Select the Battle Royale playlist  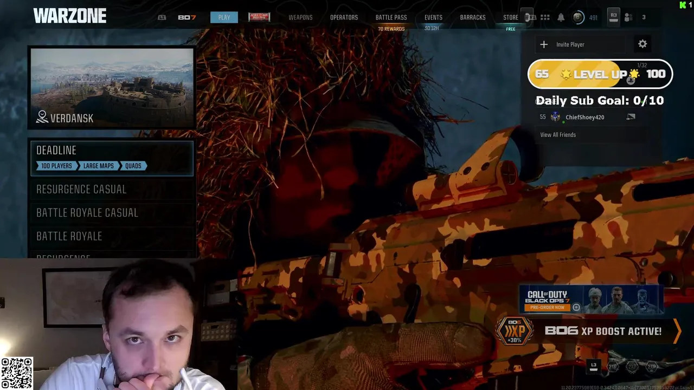[112, 236]
